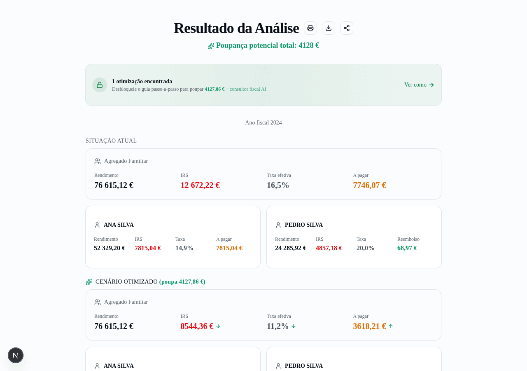This screenshot has height=371, width=527.
Task: Click the down arrow beside IRS 8544,36 €
Action: pos(219,326)
